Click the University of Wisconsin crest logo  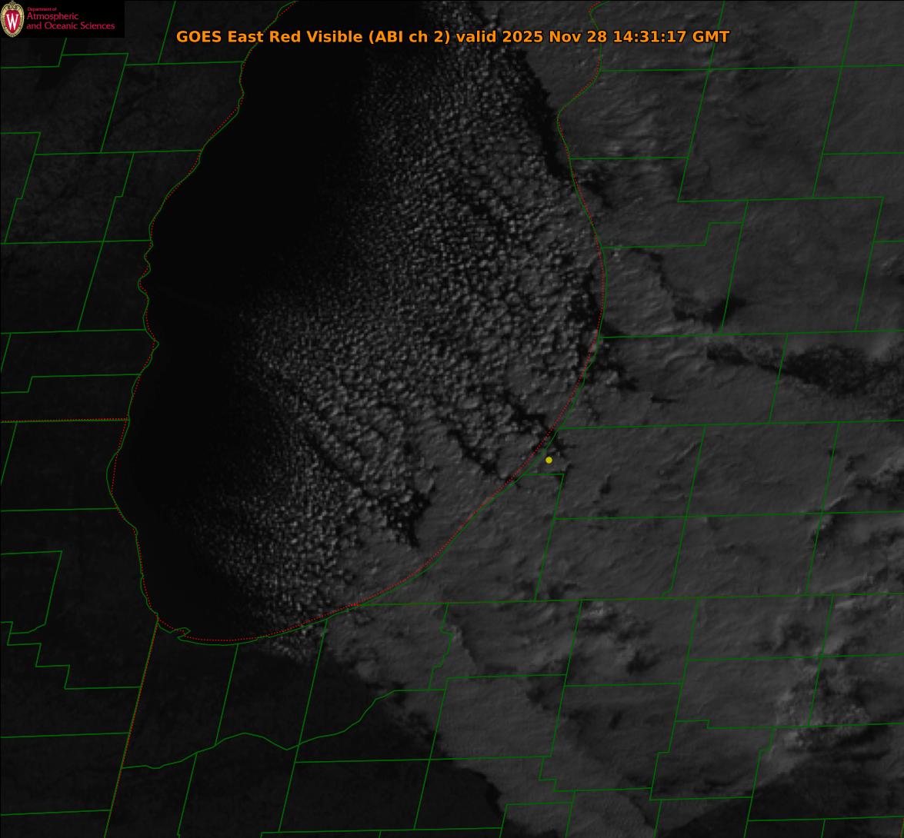click(12, 19)
